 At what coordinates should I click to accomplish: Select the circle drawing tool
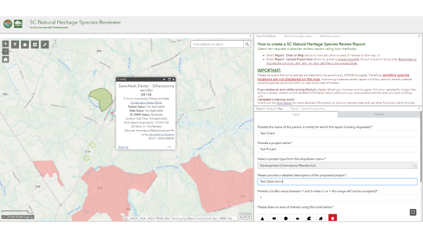click(286, 218)
